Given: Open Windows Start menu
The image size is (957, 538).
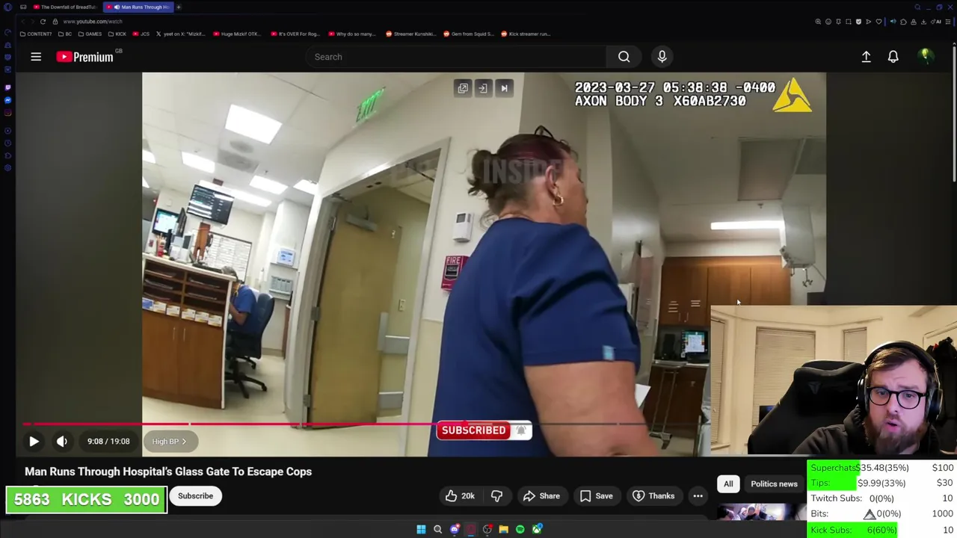Looking at the screenshot, I should (x=421, y=529).
